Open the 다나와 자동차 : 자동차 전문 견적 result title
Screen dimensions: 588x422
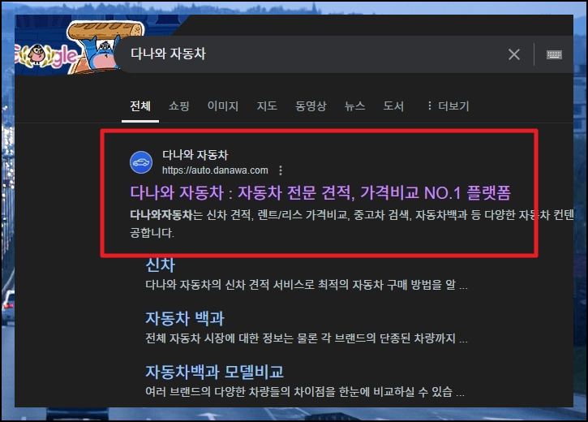point(320,193)
